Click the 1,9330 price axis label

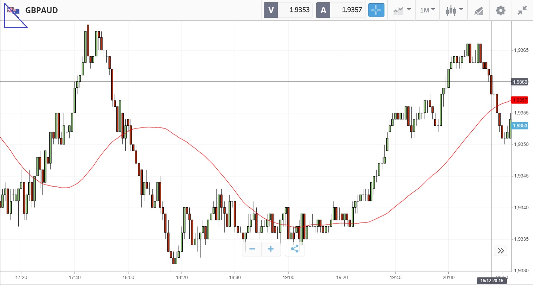(521, 270)
